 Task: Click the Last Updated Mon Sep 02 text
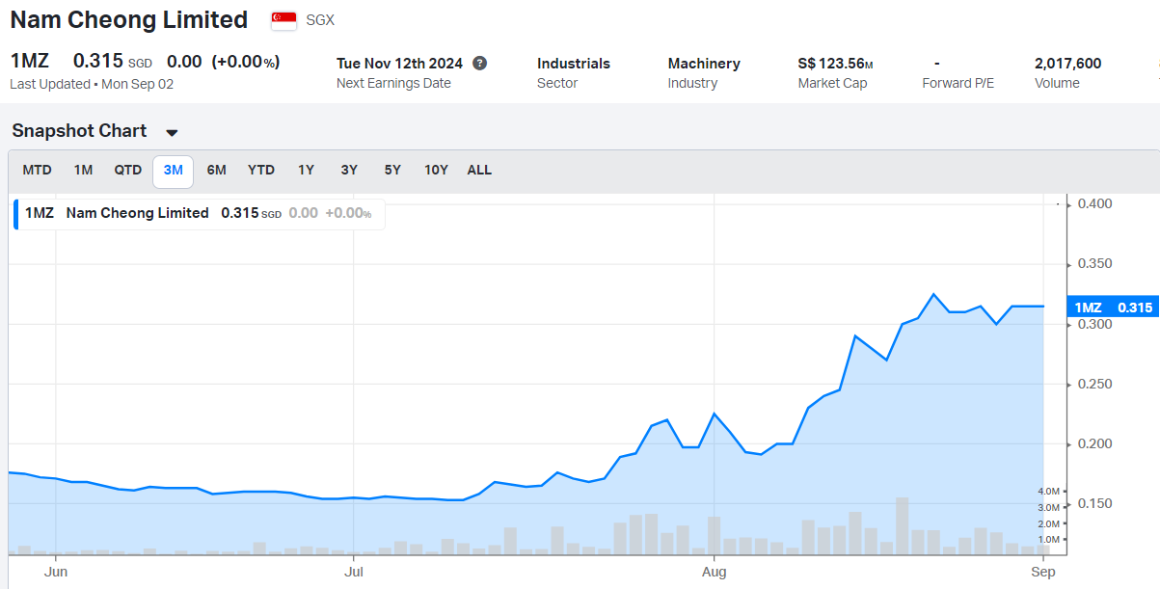coord(92,84)
